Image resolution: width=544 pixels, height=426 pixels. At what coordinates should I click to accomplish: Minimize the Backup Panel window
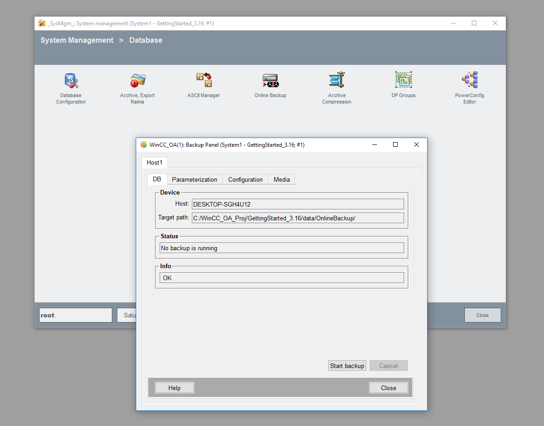click(x=375, y=144)
